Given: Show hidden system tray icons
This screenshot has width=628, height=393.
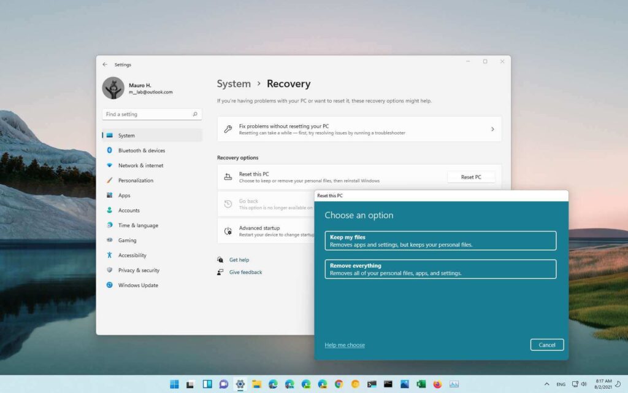Looking at the screenshot, I should point(546,384).
